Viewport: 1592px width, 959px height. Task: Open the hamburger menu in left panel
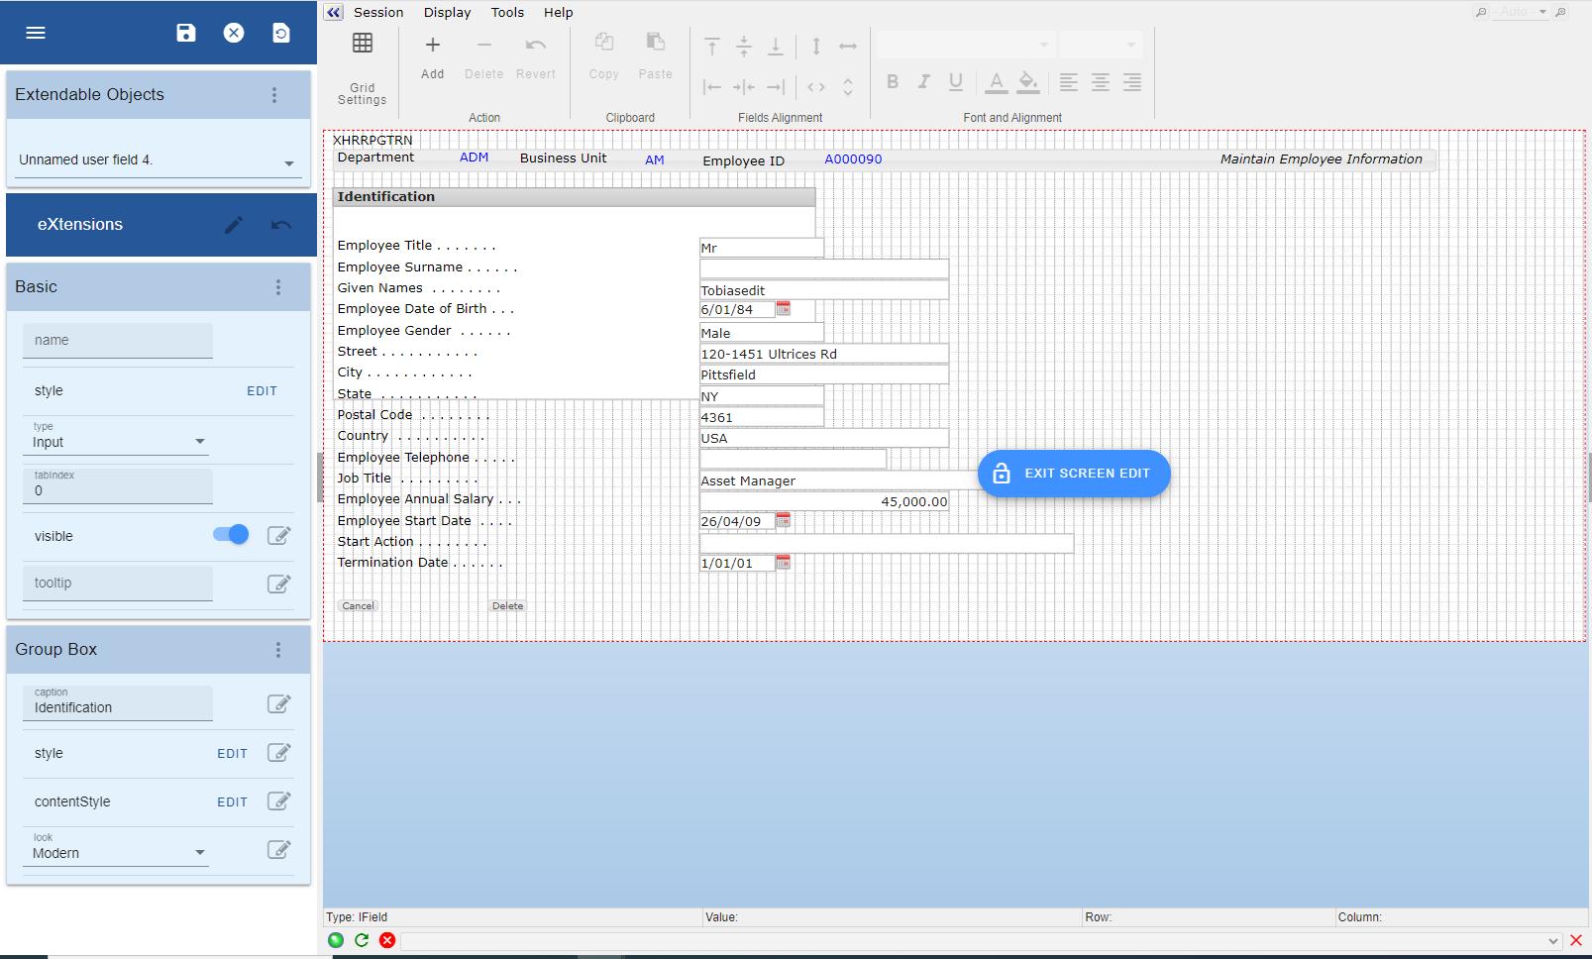tap(36, 33)
